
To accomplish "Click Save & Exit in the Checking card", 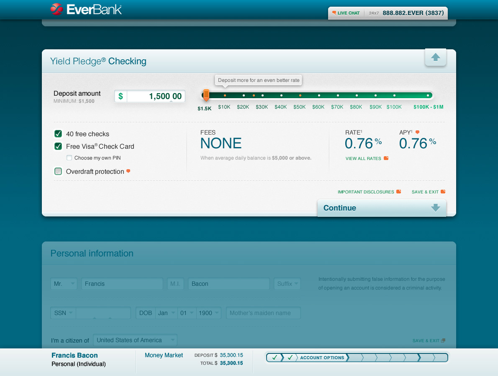I will (425, 192).
